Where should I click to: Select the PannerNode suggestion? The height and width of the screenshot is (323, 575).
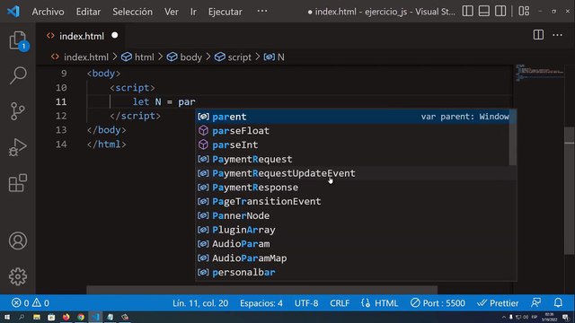[356, 215]
